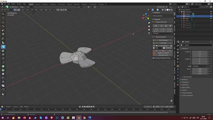
Task: Select the Loop Cut tool
Action: [x=3, y=59]
